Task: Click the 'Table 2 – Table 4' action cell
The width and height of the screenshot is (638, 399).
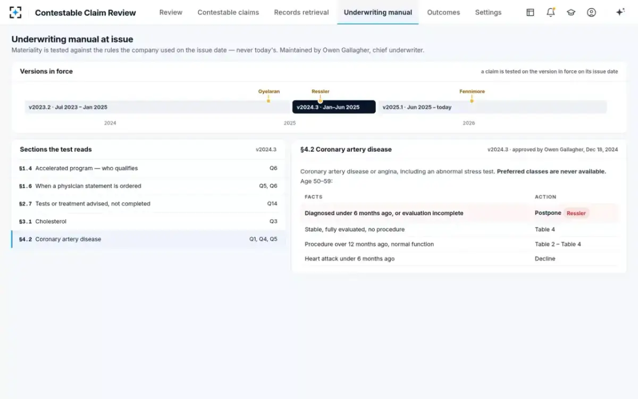Action: (558, 244)
